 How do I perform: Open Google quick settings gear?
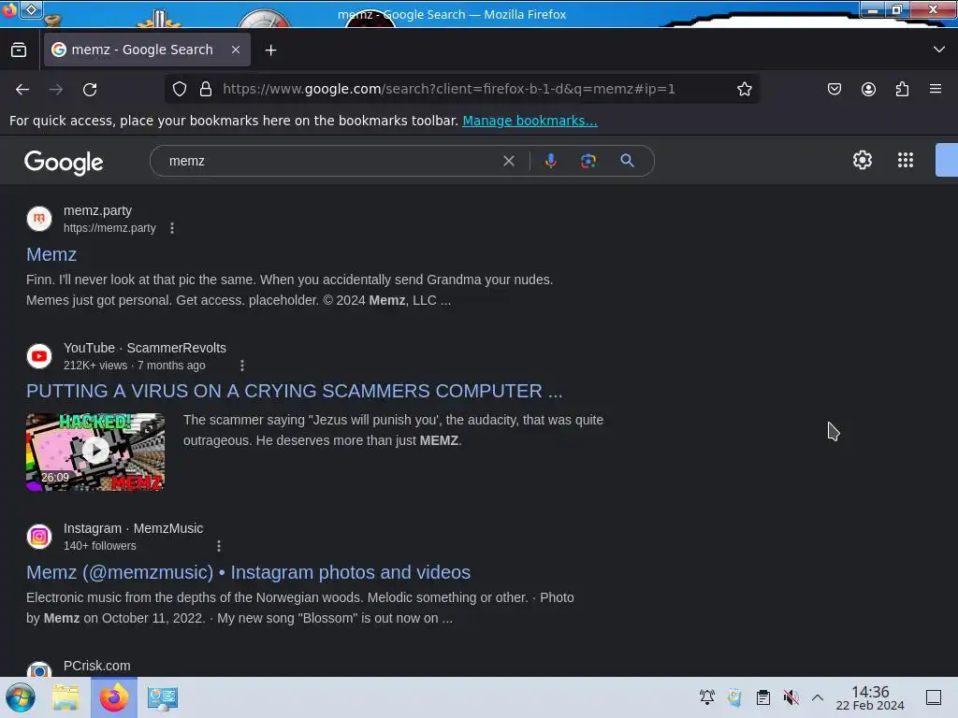[862, 160]
